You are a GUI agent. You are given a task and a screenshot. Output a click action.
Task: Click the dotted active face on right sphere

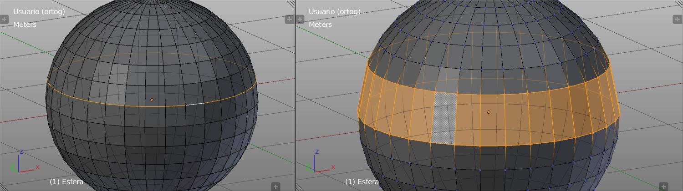pyautogui.click(x=444, y=118)
